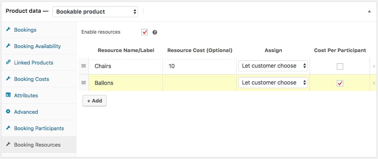Click the Enable resources label
378x159 pixels.
pos(101,32)
